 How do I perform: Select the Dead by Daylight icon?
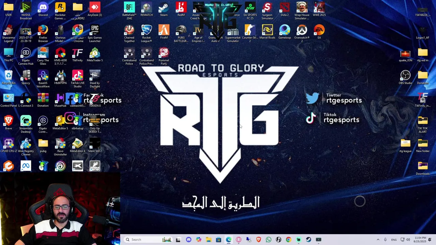(95, 79)
